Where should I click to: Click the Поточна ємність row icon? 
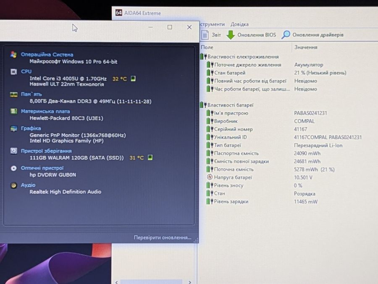click(210, 169)
